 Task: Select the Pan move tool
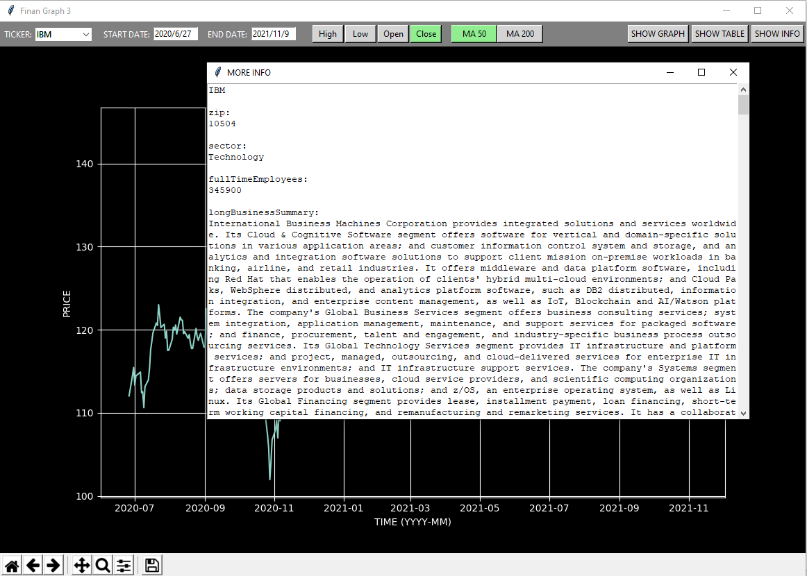82,566
